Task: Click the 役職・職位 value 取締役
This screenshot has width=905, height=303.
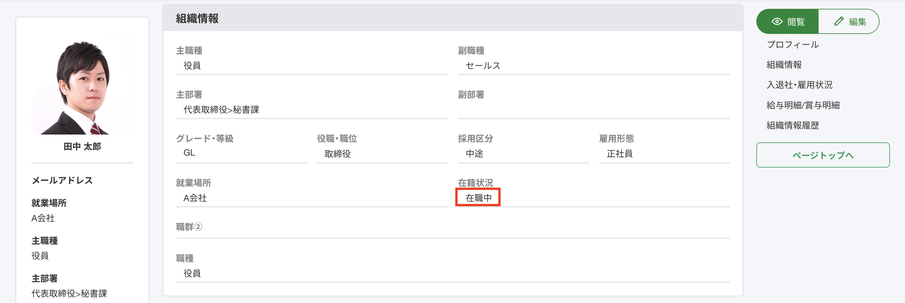Action: (337, 154)
